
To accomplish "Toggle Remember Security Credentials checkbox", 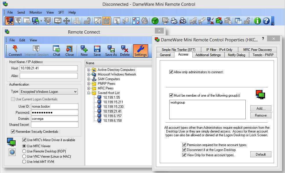I will coord(13,132).
